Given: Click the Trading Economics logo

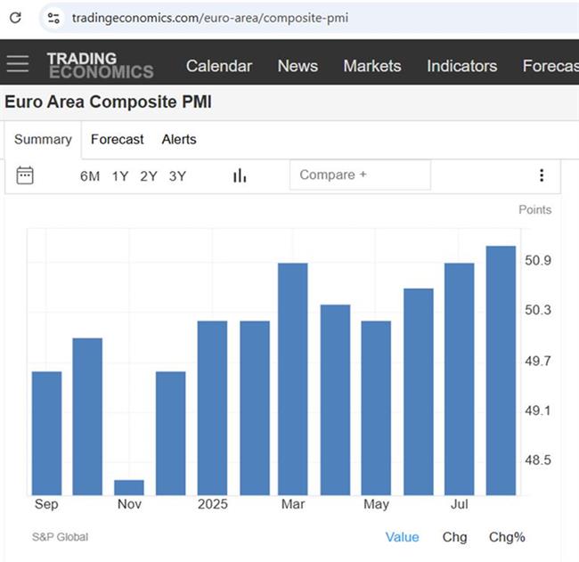Looking at the screenshot, I should 100,65.
